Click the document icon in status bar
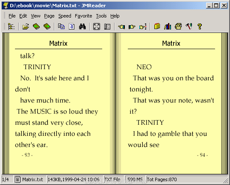The width and height of the screenshot is (230, 185). (x=18, y=179)
